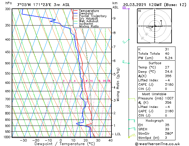Click the purple wind barb at 300 hPa

click(126, 8)
